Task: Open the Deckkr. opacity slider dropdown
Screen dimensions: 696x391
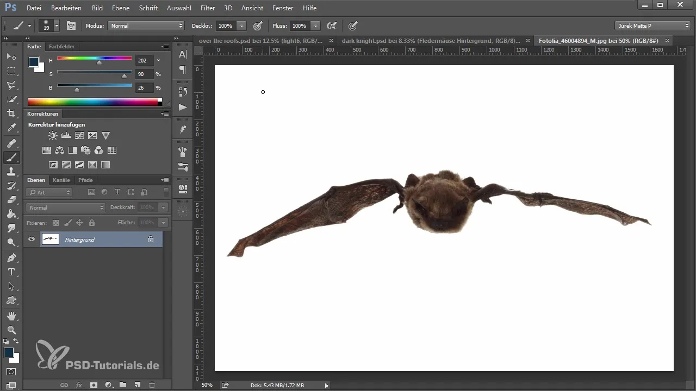Action: tap(241, 26)
